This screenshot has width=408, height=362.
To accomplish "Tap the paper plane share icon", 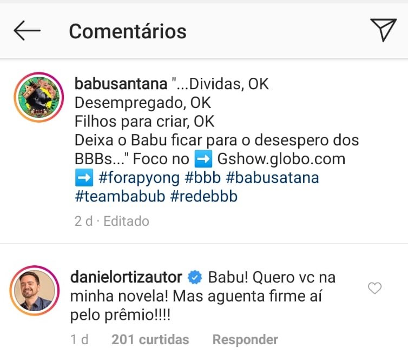I will point(383,30).
